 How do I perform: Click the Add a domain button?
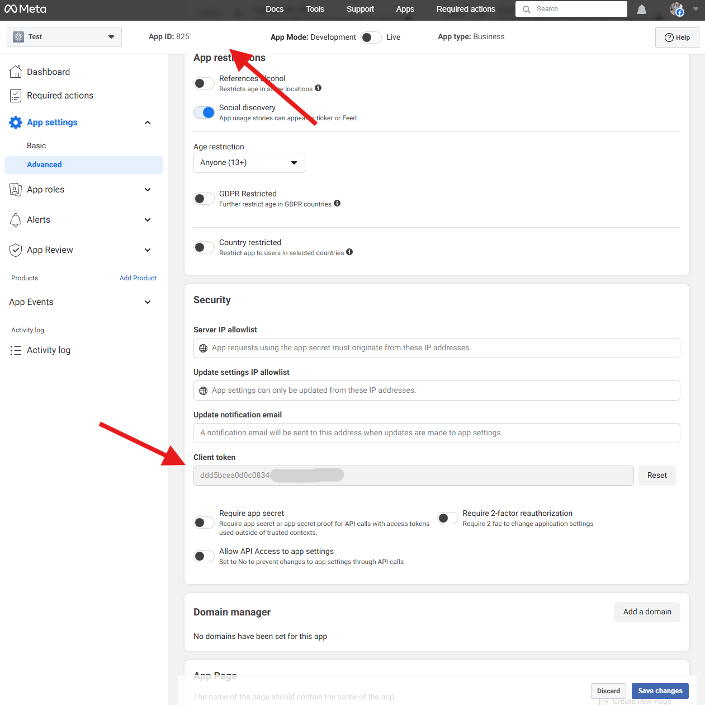tap(647, 612)
